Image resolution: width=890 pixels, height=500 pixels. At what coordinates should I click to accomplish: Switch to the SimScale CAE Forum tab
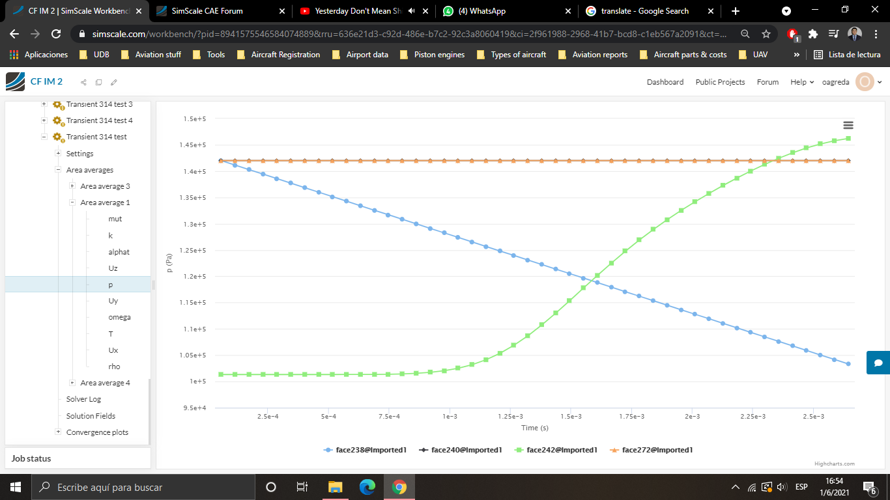click(222, 11)
